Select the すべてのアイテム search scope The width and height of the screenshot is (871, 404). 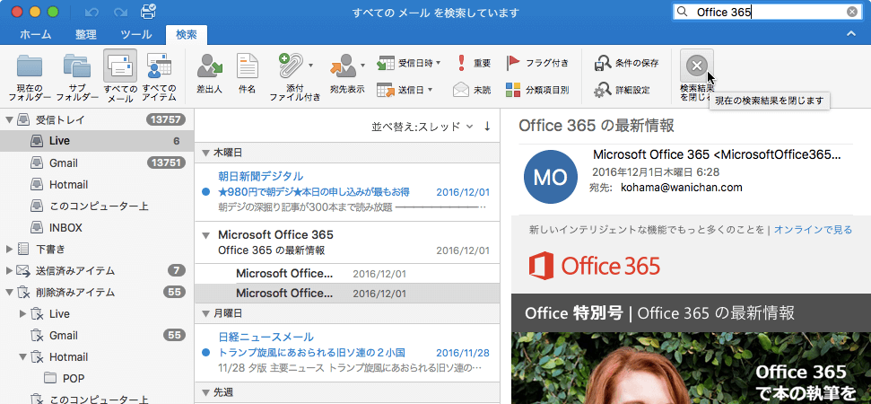click(160, 76)
